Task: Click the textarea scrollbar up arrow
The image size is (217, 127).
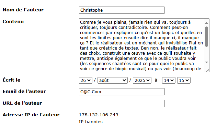Action: click(206, 23)
